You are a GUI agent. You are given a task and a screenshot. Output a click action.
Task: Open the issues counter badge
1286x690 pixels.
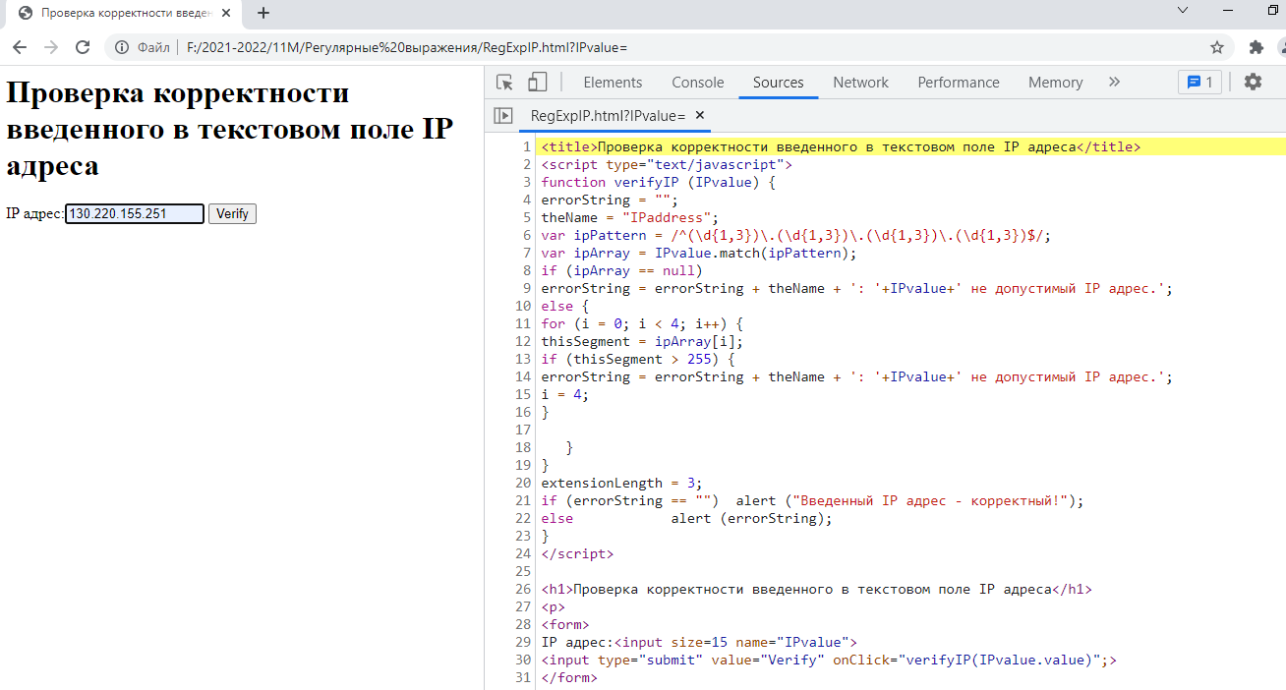click(x=1199, y=83)
